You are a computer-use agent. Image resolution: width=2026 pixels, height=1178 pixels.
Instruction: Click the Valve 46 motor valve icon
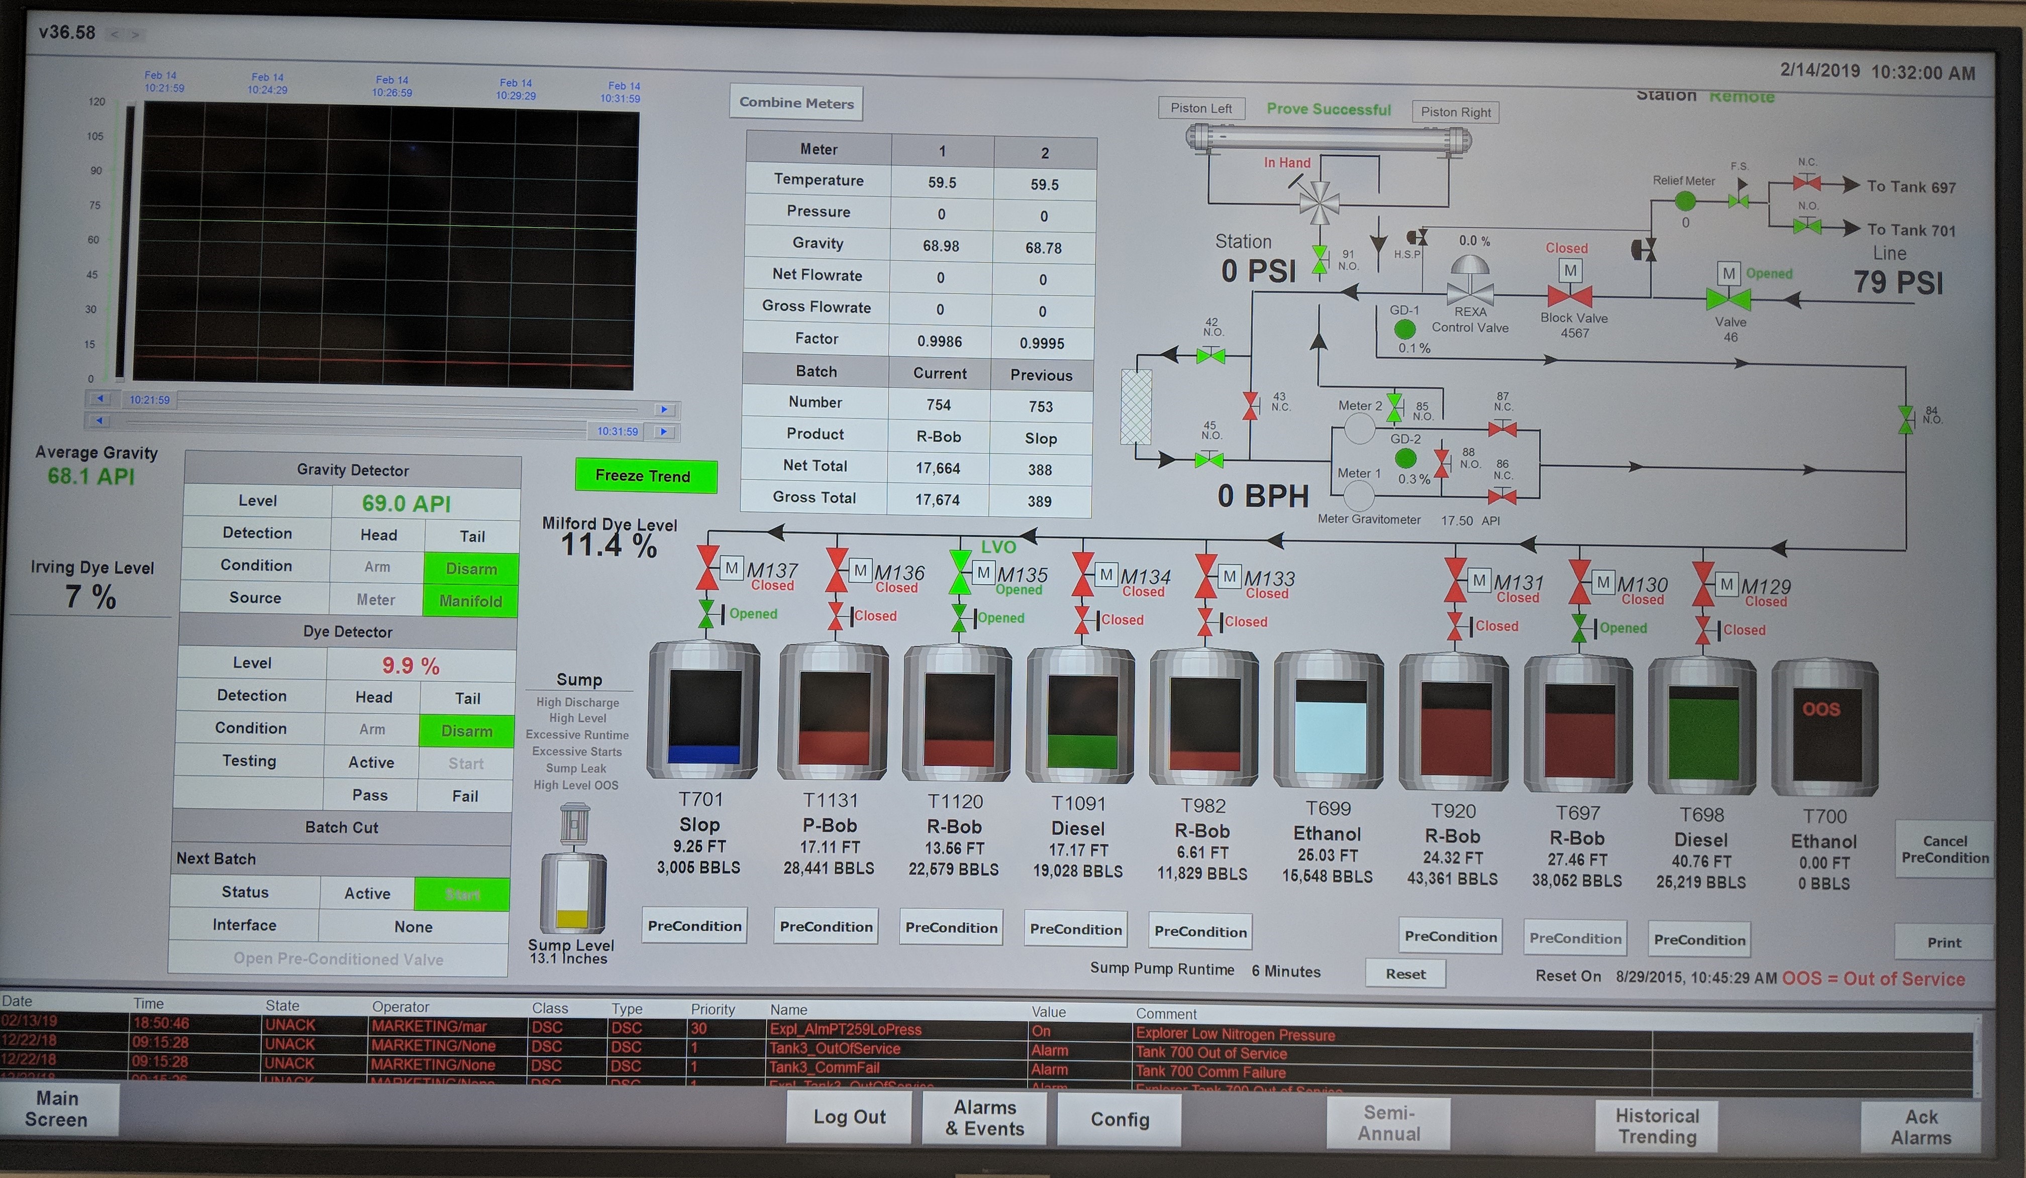click(x=1729, y=299)
